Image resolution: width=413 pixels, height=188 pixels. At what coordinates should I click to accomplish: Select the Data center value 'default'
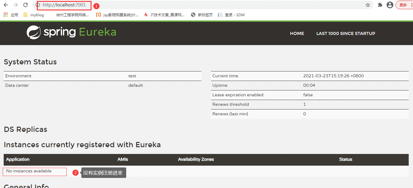[136, 85]
